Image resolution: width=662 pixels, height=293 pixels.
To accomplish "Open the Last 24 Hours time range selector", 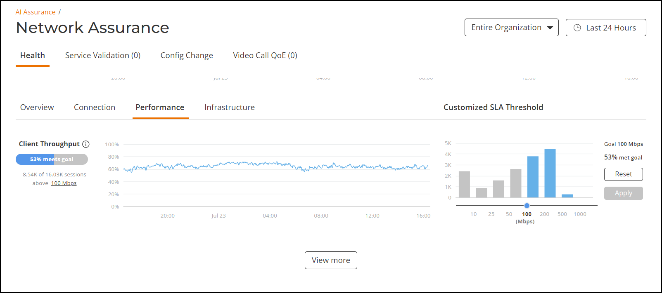I will (606, 28).
